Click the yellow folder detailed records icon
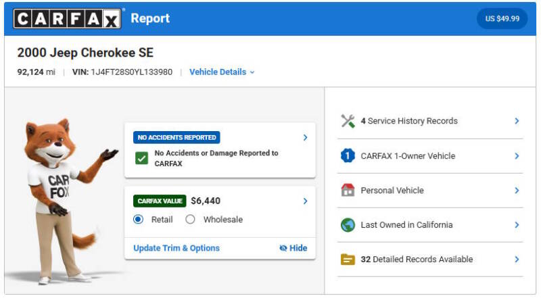 click(348, 259)
